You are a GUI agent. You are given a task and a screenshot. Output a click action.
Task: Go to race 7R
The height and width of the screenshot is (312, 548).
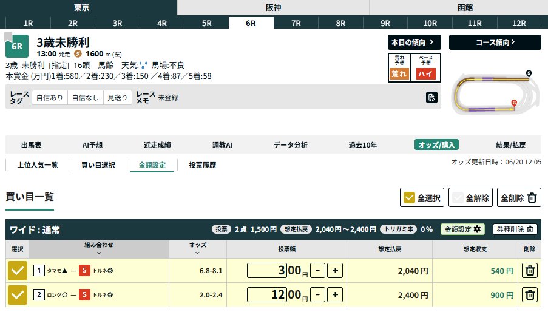(x=296, y=23)
